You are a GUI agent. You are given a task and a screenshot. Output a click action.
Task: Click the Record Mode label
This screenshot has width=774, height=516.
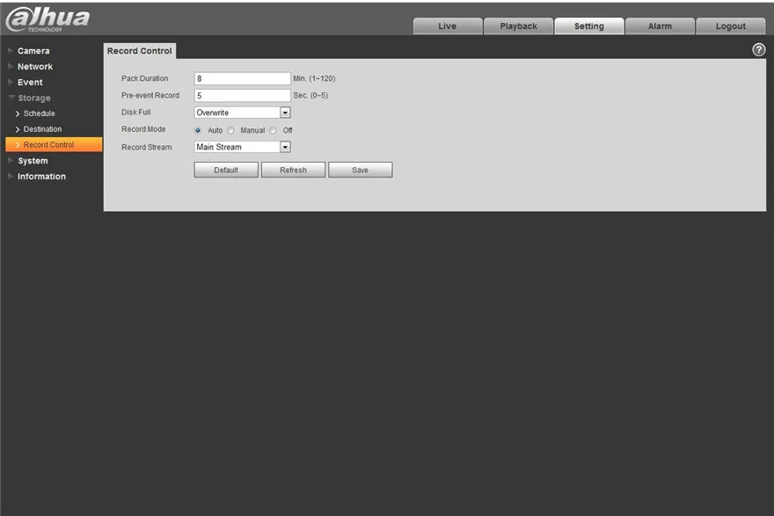(143, 129)
